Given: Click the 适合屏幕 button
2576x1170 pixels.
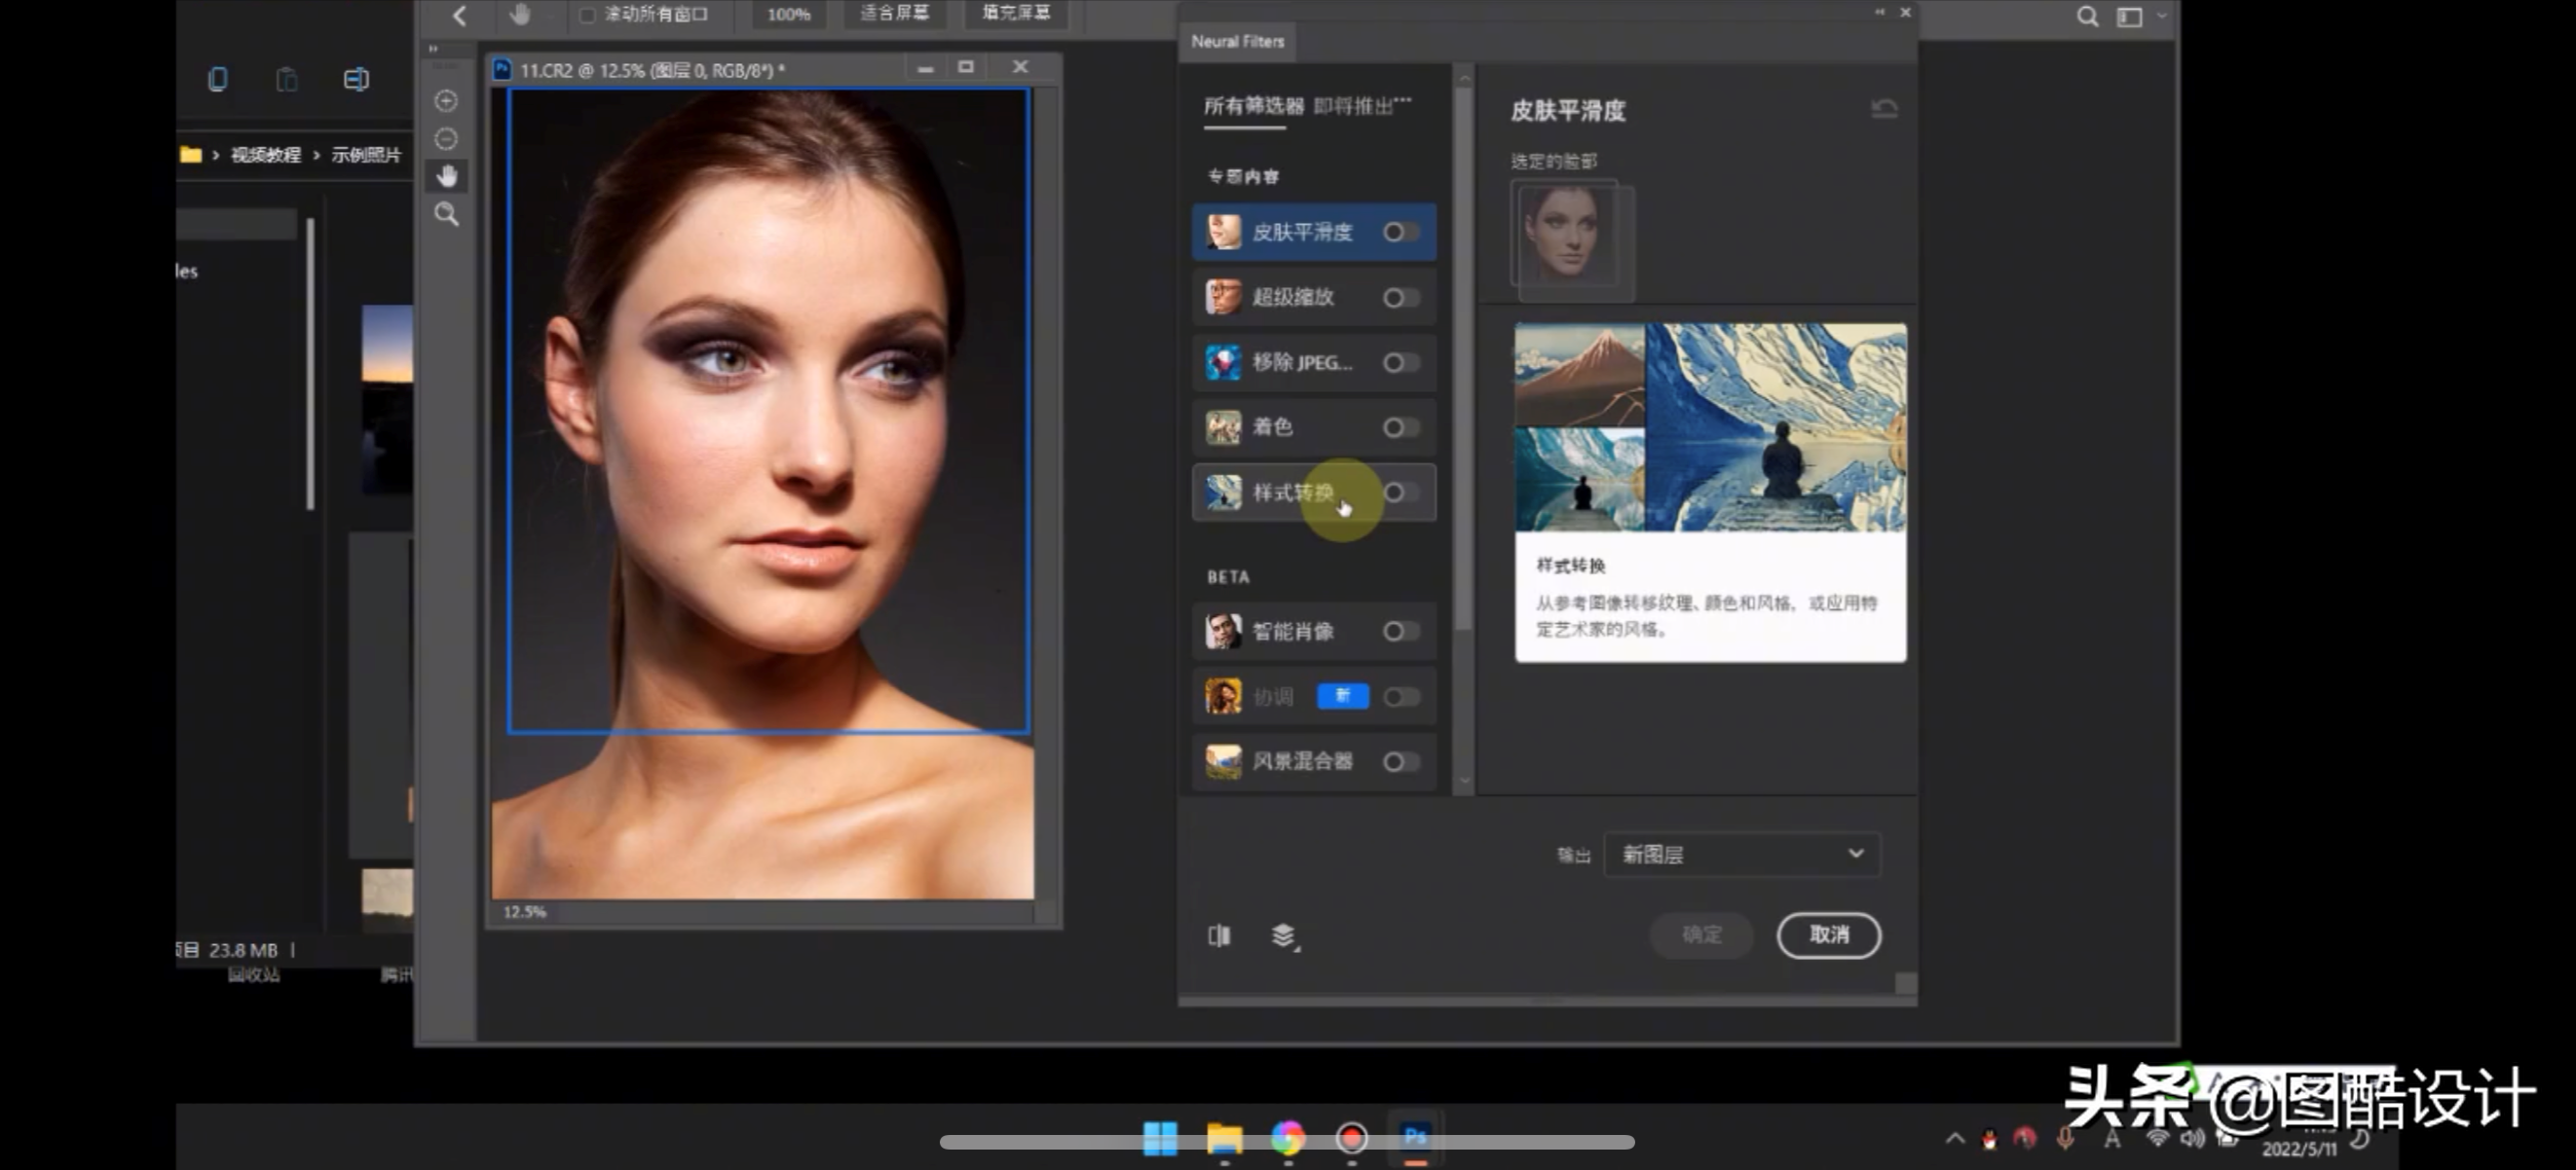Looking at the screenshot, I should 895,13.
